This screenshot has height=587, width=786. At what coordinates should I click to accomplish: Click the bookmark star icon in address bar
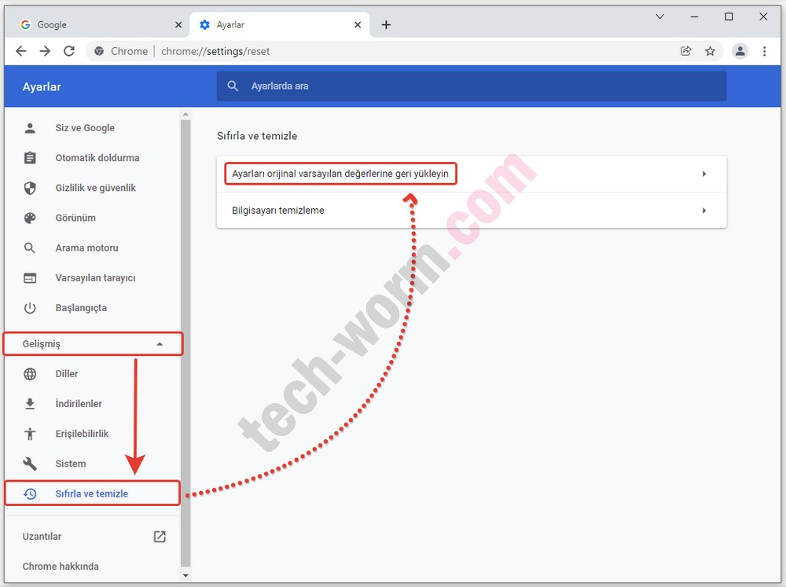pyautogui.click(x=710, y=51)
